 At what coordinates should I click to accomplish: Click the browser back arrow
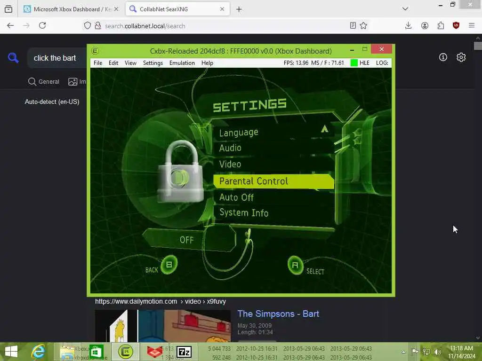click(x=10, y=25)
